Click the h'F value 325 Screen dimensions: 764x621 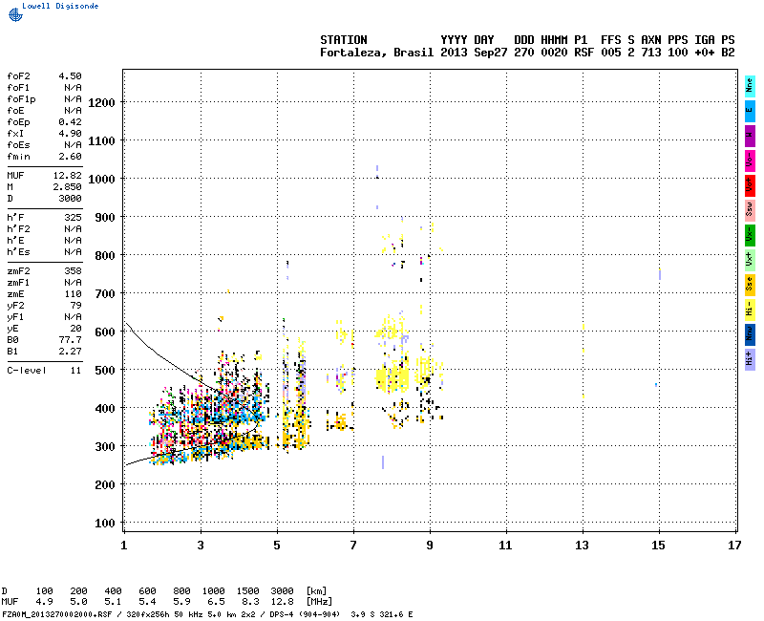click(x=74, y=218)
